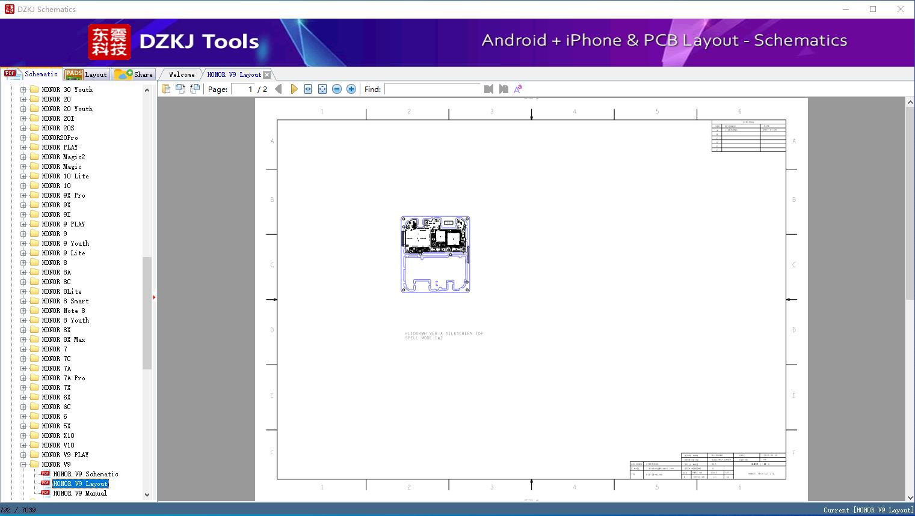Switch to the Schematic tab

coord(31,74)
